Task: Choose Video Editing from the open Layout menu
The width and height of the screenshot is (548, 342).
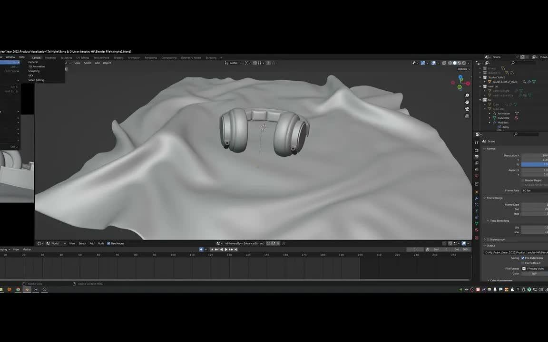Action: pos(36,80)
